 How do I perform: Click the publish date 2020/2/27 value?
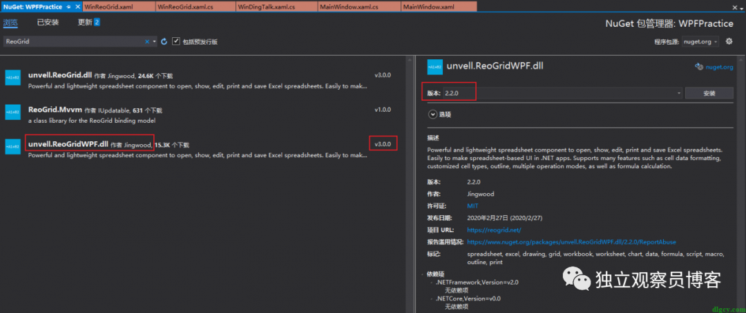505,218
